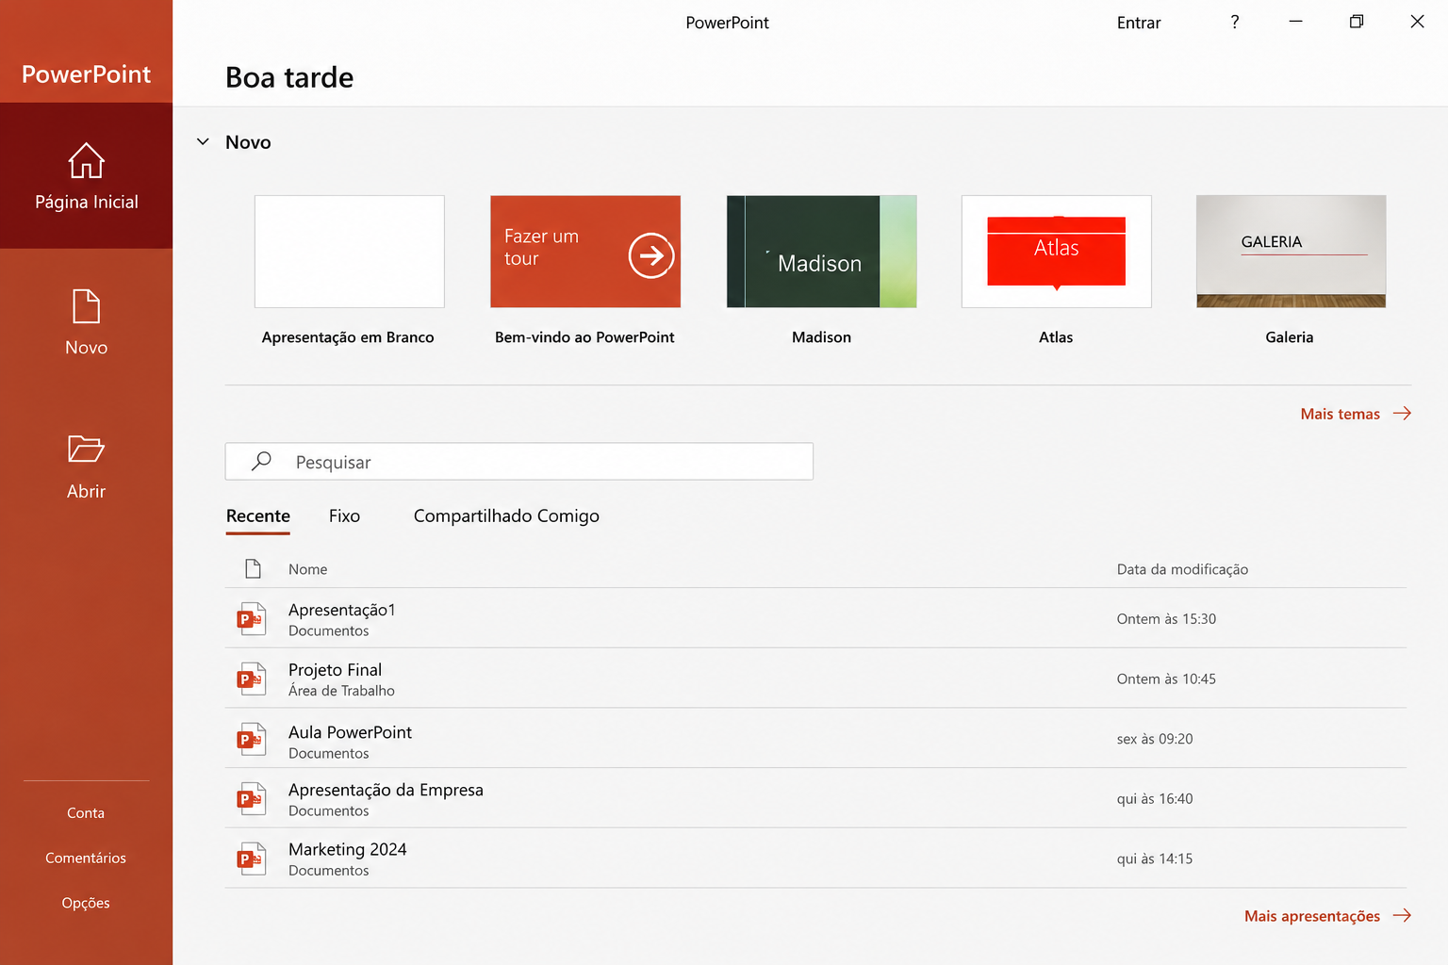Open the Aula PowerPoint file name
Screen dimensions: 1448x965
click(350, 732)
